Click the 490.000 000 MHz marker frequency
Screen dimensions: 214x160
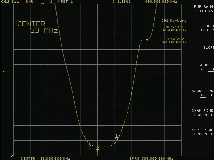click(161, 2)
